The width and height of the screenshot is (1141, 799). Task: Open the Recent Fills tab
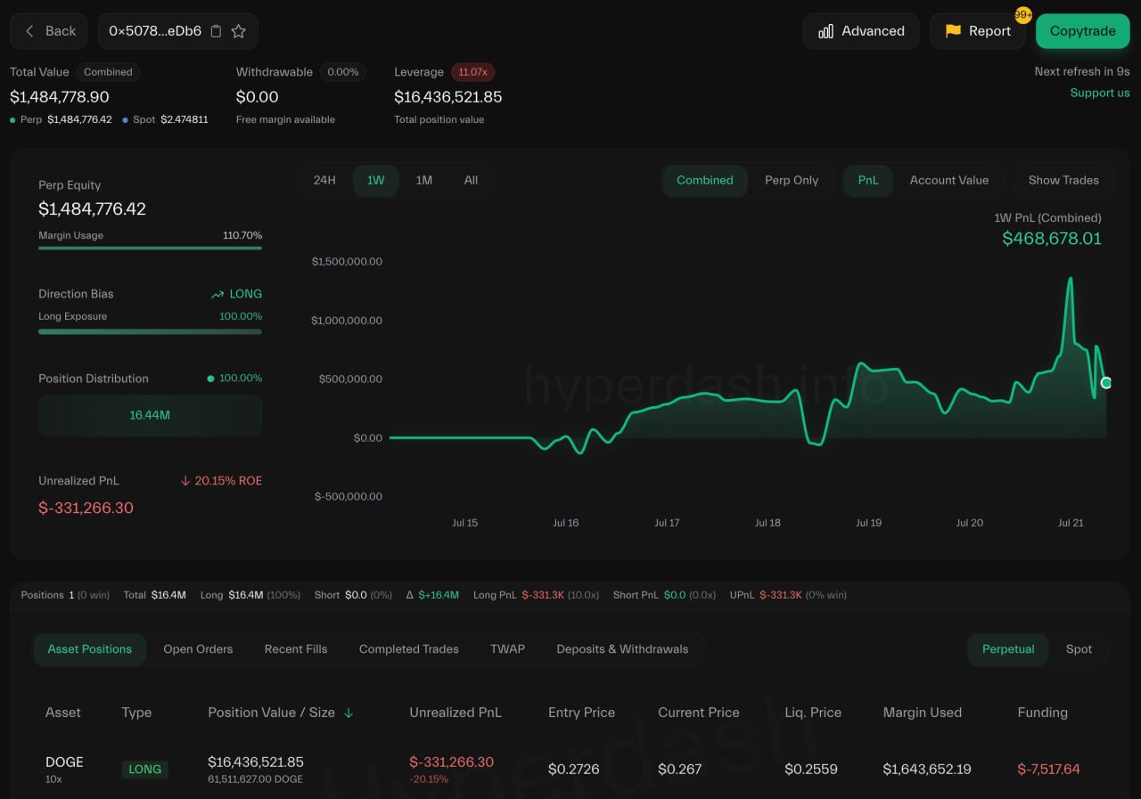[296, 649]
